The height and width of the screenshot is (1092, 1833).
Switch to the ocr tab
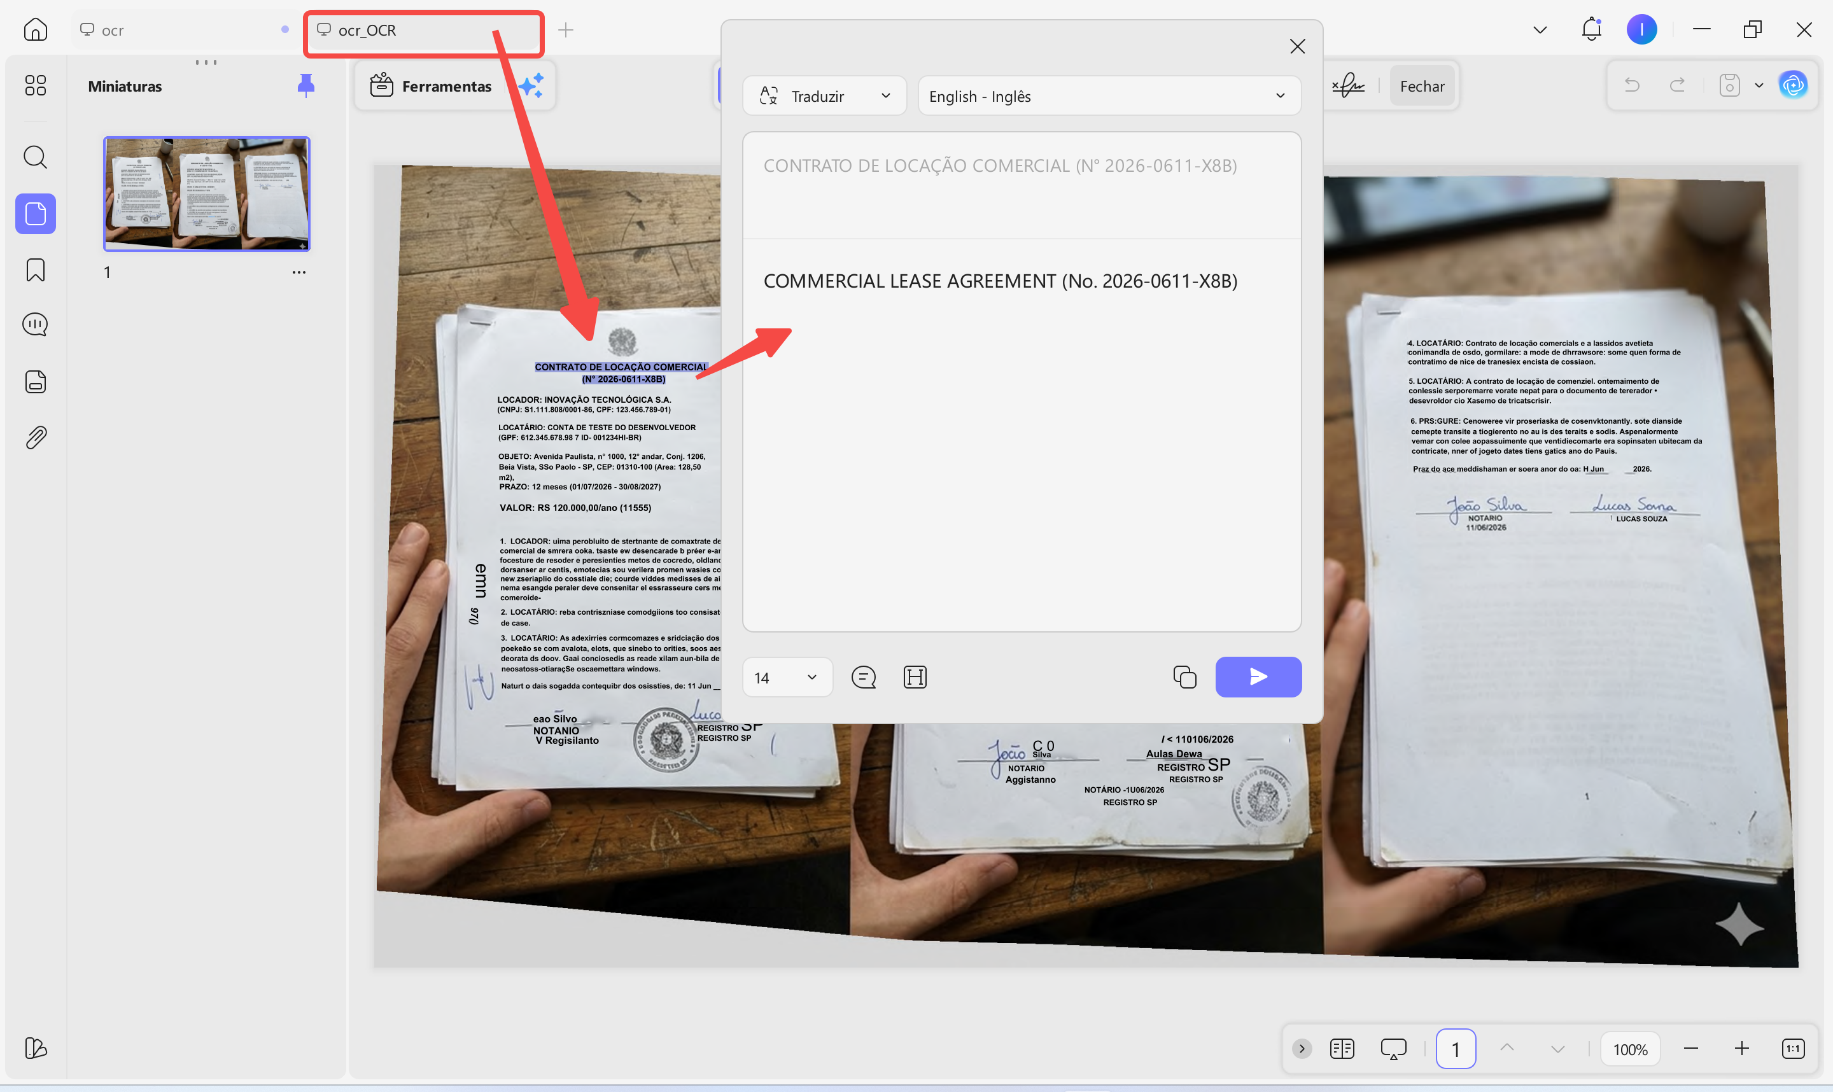[x=184, y=30]
